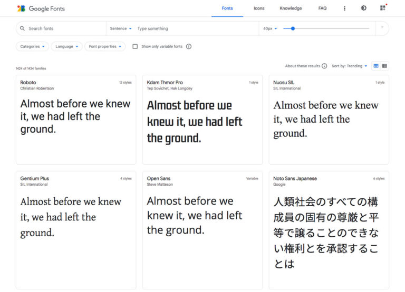Click info icon next to About these results
The width and height of the screenshot is (405, 292).
[324, 66]
